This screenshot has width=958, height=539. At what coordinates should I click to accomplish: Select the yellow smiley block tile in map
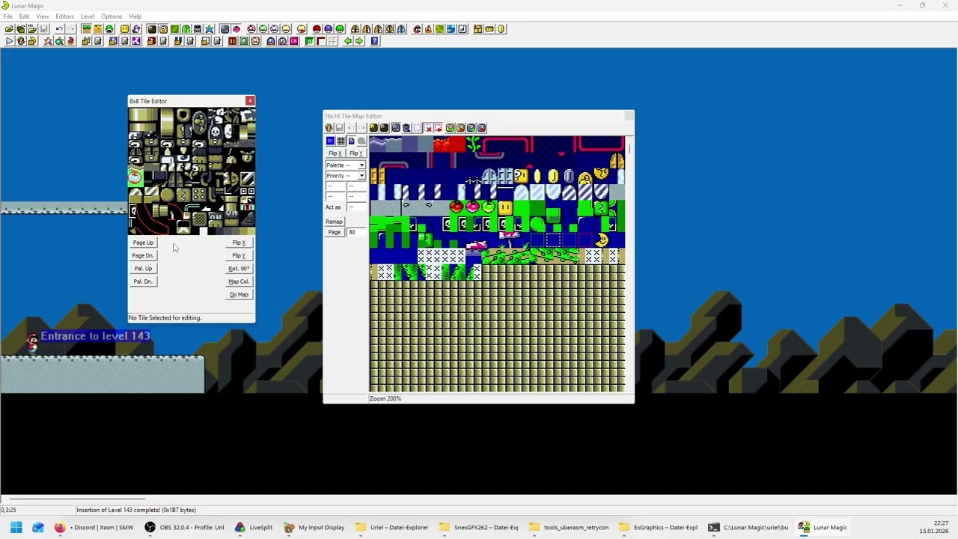coord(504,207)
